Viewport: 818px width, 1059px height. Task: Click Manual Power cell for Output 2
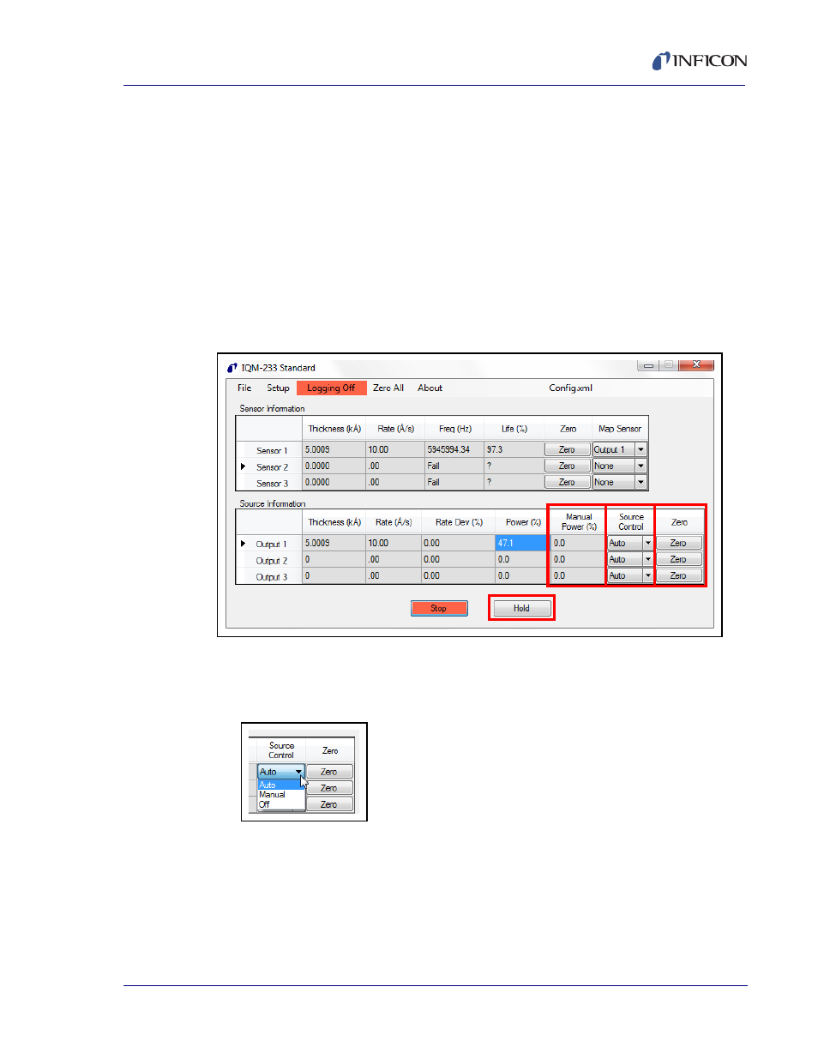577,559
